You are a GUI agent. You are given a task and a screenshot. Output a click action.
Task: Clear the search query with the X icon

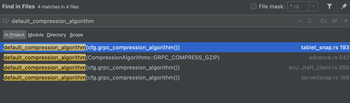300,21
